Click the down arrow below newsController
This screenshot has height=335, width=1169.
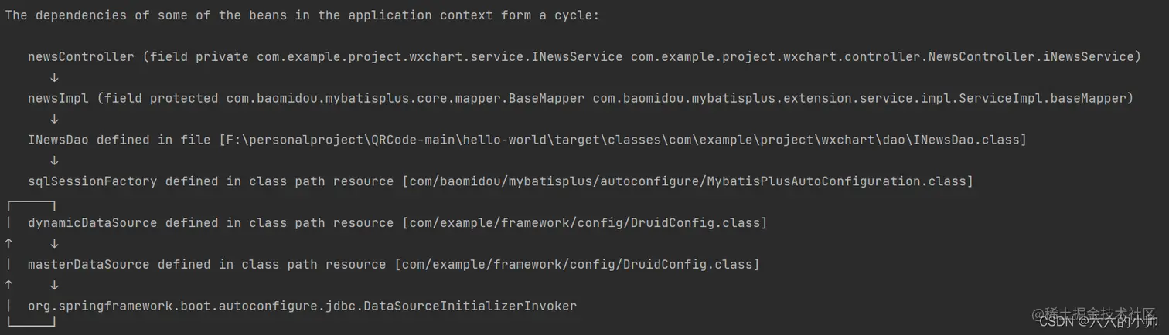pyautogui.click(x=54, y=77)
